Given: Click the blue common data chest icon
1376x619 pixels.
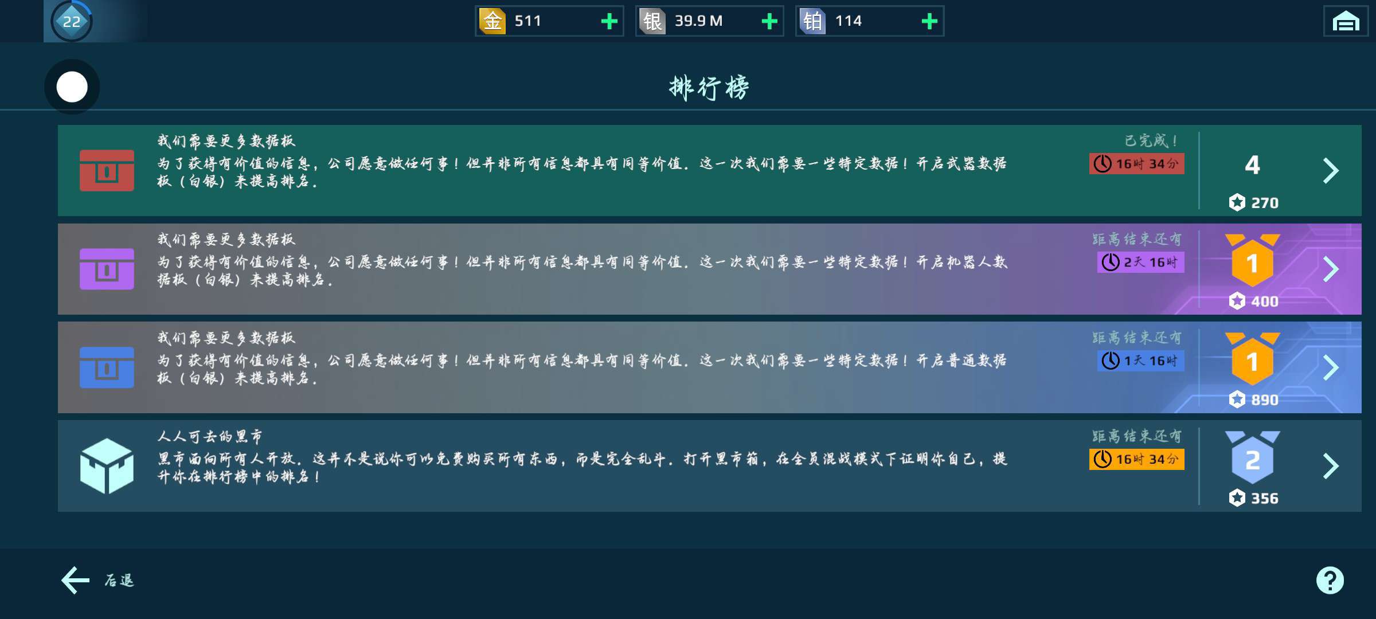Looking at the screenshot, I should pyautogui.click(x=107, y=367).
